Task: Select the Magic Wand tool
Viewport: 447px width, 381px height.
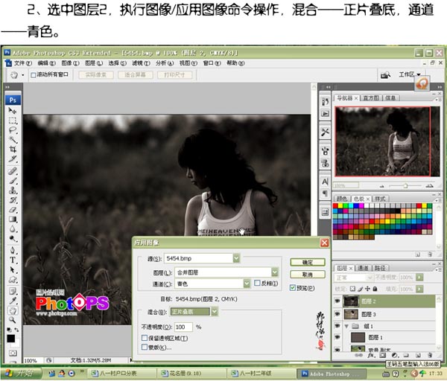Action: pos(13,140)
